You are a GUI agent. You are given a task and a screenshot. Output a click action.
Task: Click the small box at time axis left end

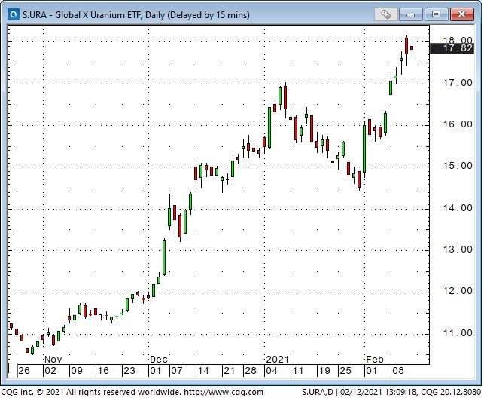(x=13, y=371)
